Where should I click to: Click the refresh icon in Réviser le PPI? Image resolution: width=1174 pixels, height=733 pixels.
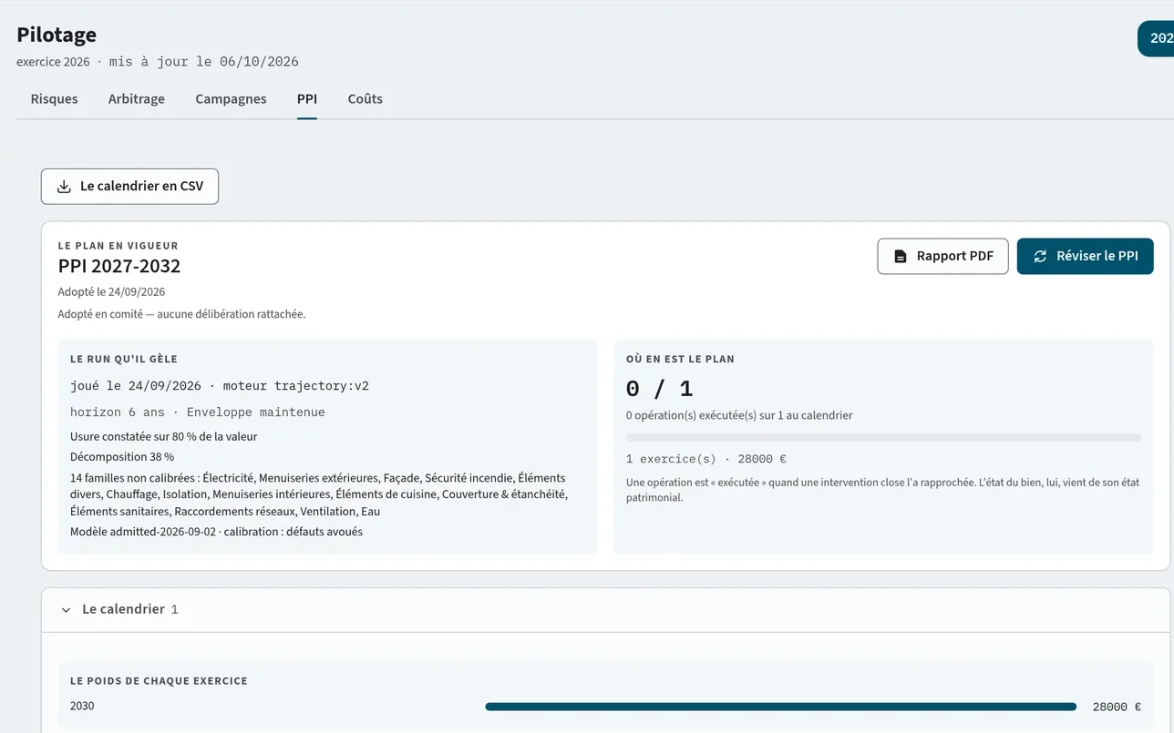pyautogui.click(x=1040, y=257)
